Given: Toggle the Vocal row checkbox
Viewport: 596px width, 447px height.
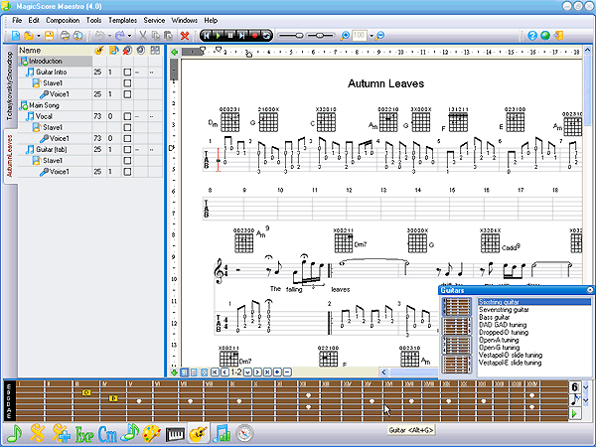Looking at the screenshot, I should pos(127,116).
